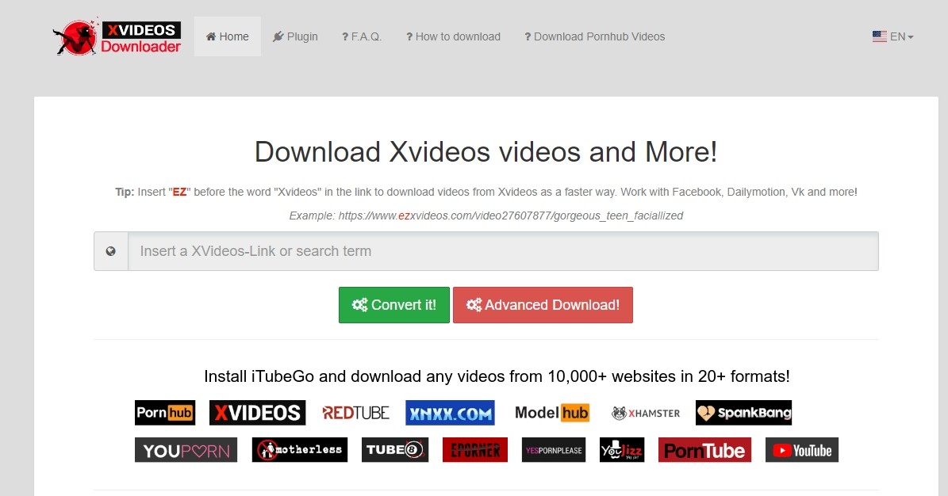Viewport: 948px width, 496px height.
Task: Click the XVIDEOS Downloader logo
Action: click(117, 35)
